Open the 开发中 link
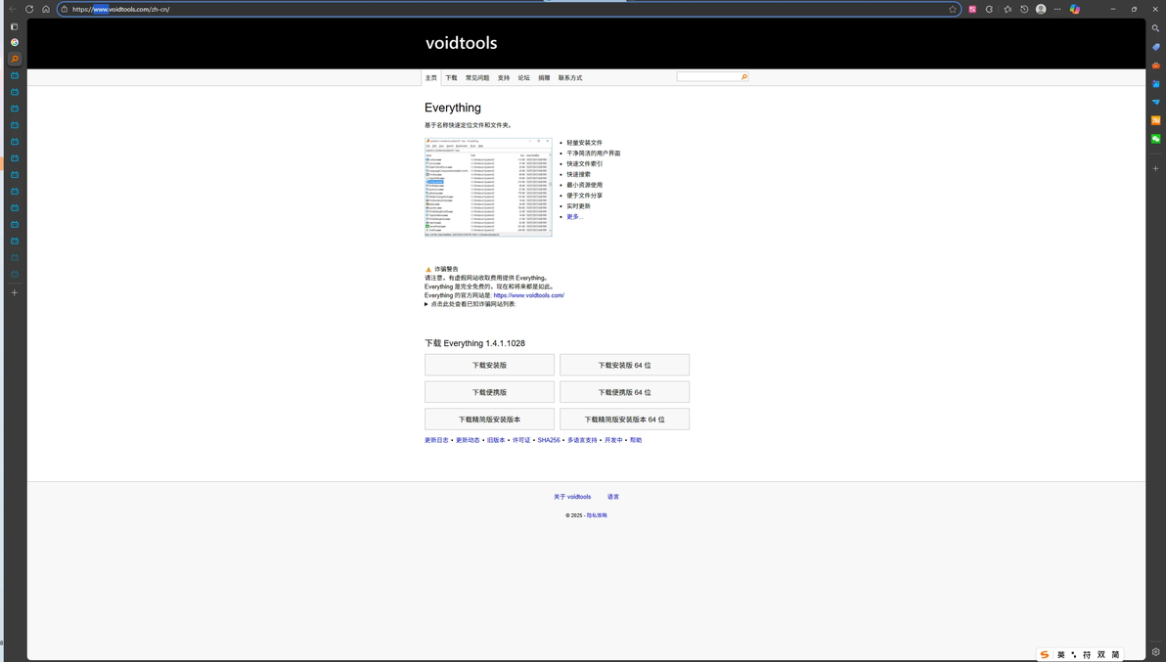 (x=613, y=441)
